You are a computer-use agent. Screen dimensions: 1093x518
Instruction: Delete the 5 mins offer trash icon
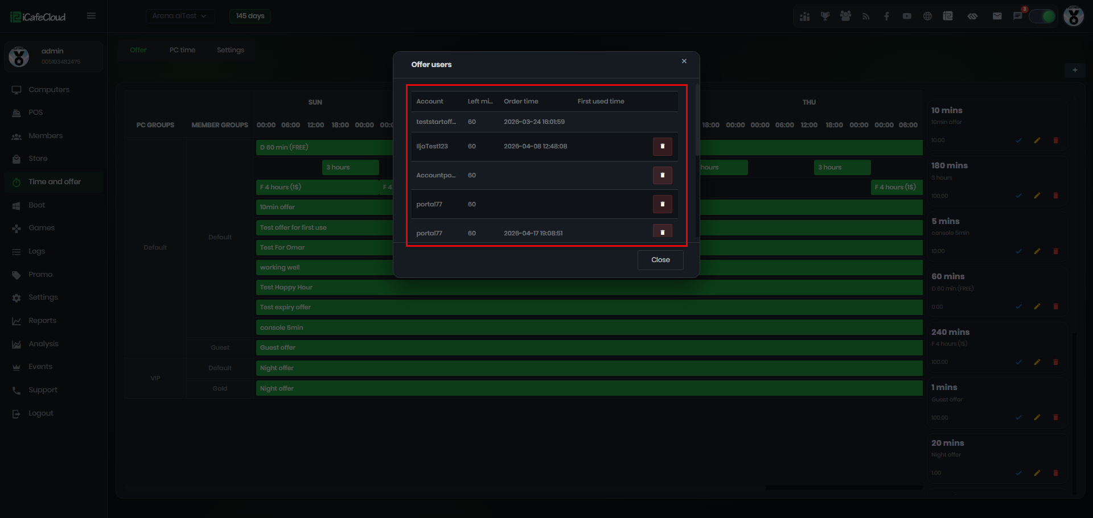(1055, 251)
